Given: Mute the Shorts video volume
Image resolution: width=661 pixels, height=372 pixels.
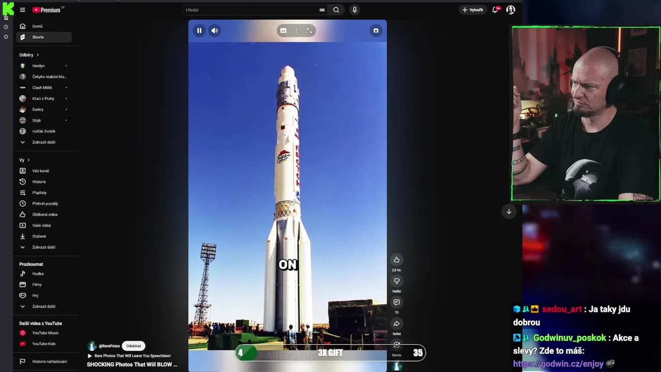Looking at the screenshot, I should coord(214,30).
